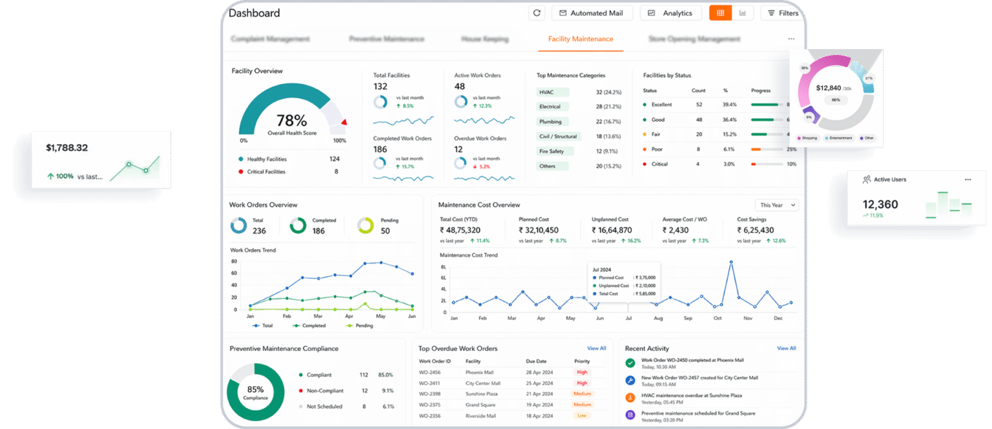992x429 pixels.
Task: Select the Facility Maintenance tab
Action: [581, 39]
